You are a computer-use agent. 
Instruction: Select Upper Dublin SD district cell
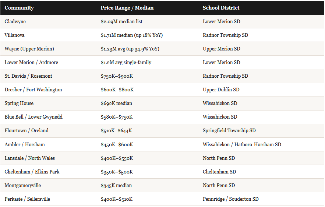(x=221, y=90)
